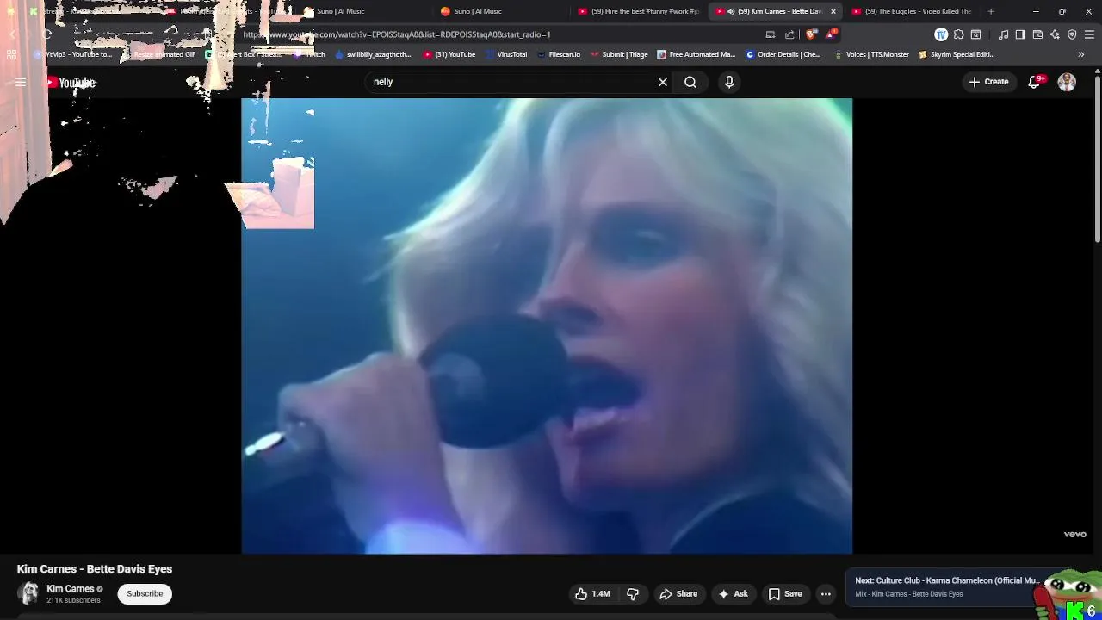This screenshot has height=620, width=1102.
Task: Click the Ask button below video
Action: pos(733,593)
